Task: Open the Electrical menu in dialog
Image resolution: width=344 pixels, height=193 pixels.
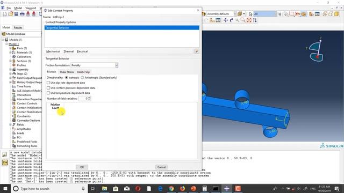Action: (82, 51)
